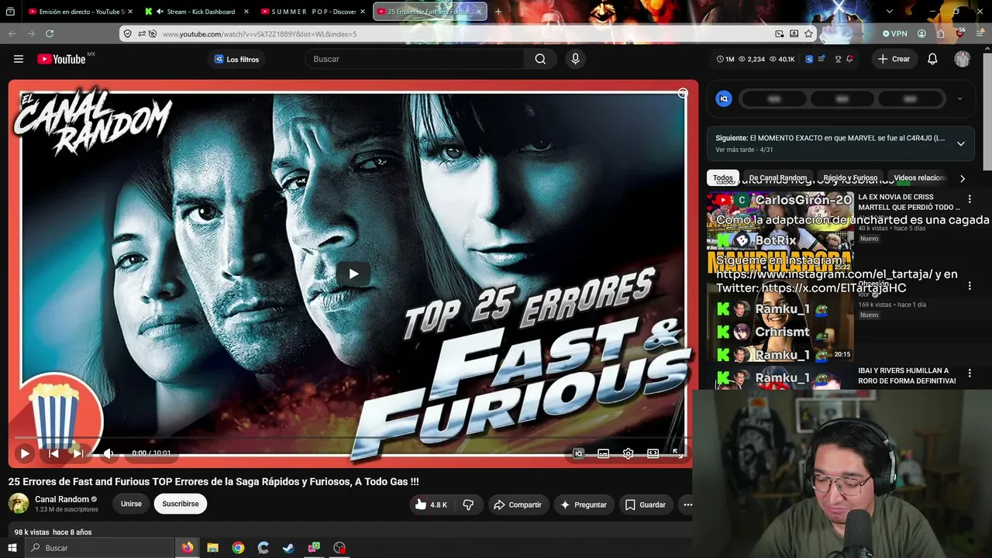Open more actions ellipsis below video
The width and height of the screenshot is (992, 558).
coord(687,505)
